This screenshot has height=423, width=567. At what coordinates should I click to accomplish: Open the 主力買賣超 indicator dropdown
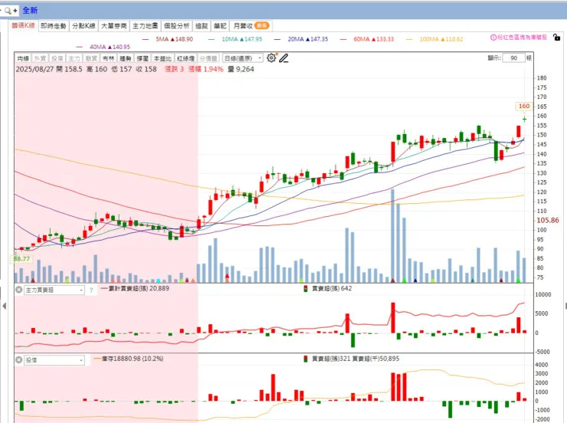pyautogui.click(x=54, y=290)
